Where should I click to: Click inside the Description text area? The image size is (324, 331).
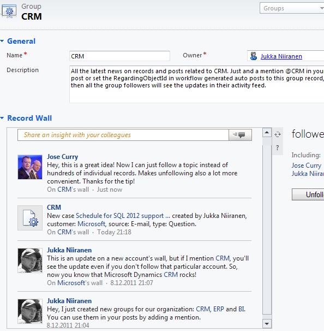196,85
